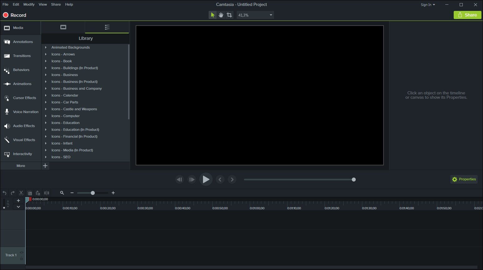Image resolution: width=483 pixels, height=270 pixels.
Task: Click the timeline zoom magnifier icon
Action: (x=62, y=193)
